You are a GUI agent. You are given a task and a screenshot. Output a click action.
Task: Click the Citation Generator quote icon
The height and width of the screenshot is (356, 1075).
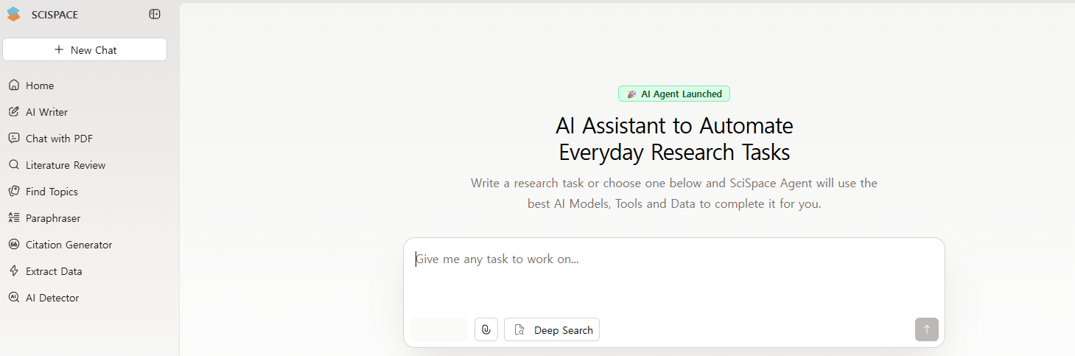tap(13, 245)
